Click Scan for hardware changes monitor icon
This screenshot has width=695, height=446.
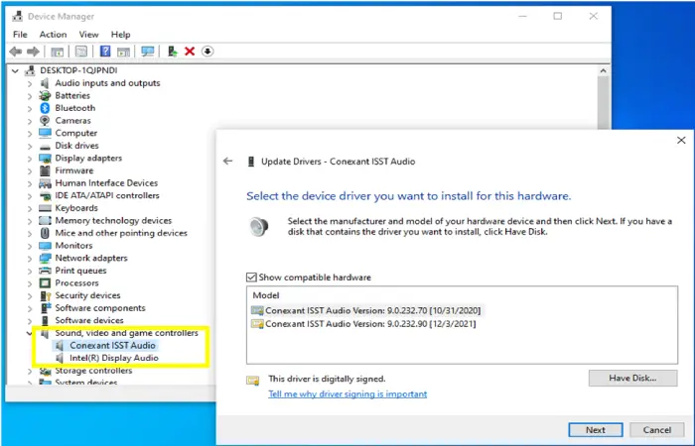[x=147, y=52]
